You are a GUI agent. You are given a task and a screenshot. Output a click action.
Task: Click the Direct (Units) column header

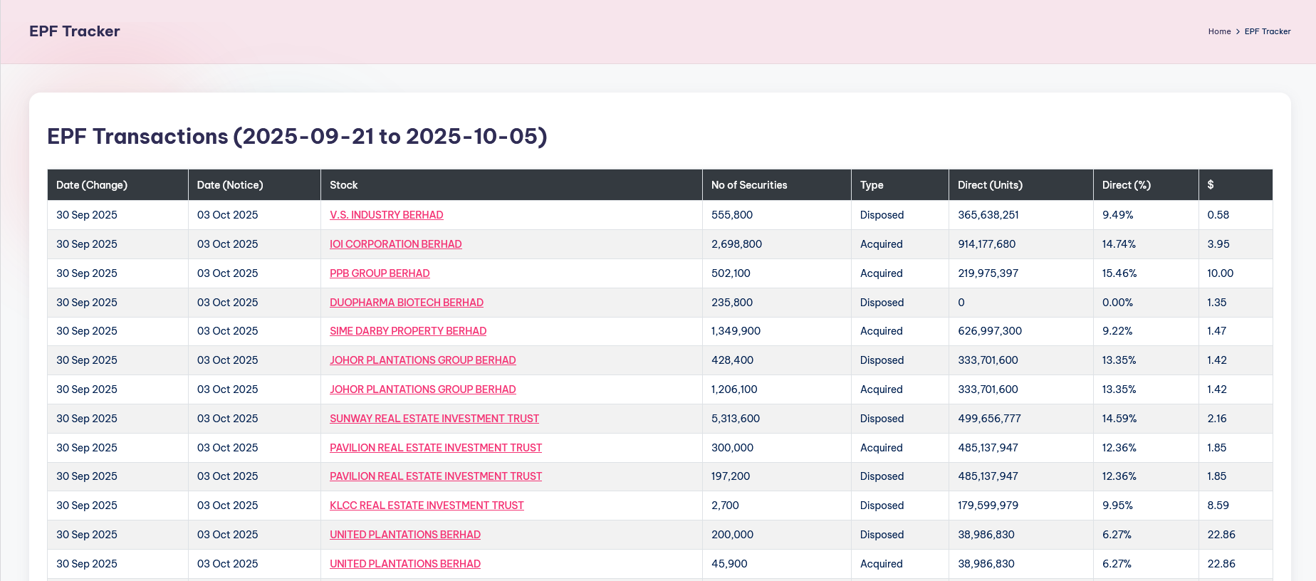990,185
